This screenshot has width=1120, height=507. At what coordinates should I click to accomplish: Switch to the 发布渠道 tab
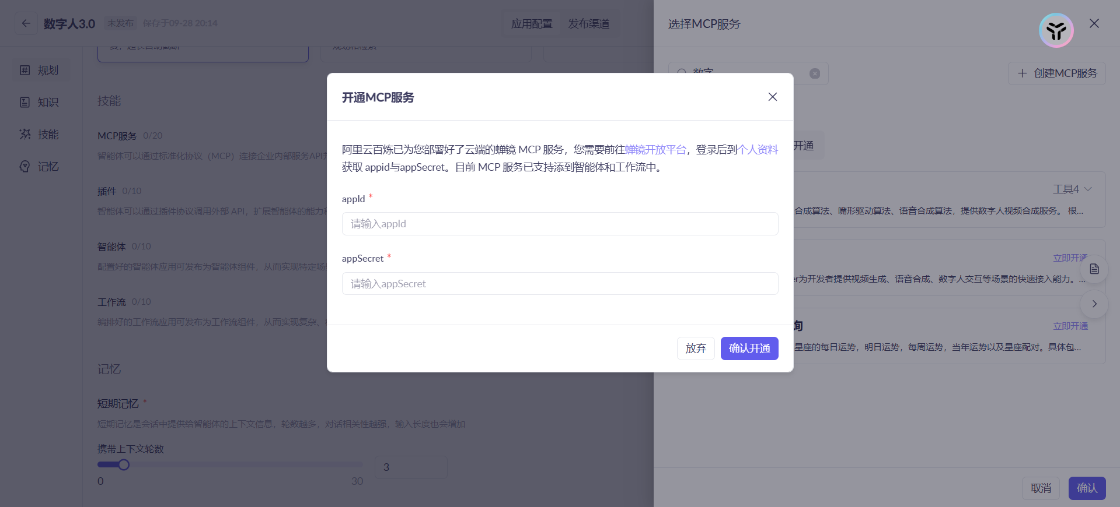click(x=589, y=24)
